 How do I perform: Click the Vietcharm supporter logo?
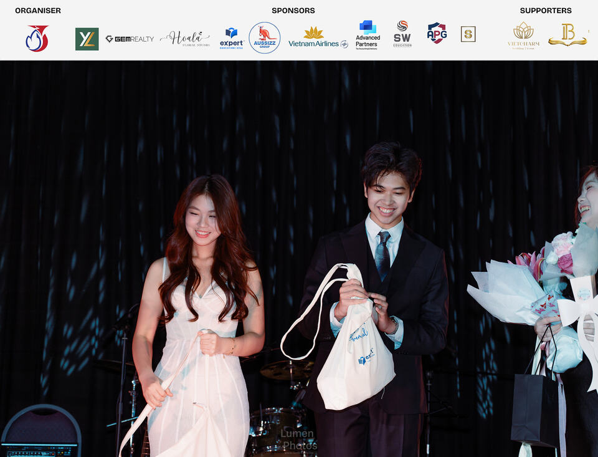[523, 36]
